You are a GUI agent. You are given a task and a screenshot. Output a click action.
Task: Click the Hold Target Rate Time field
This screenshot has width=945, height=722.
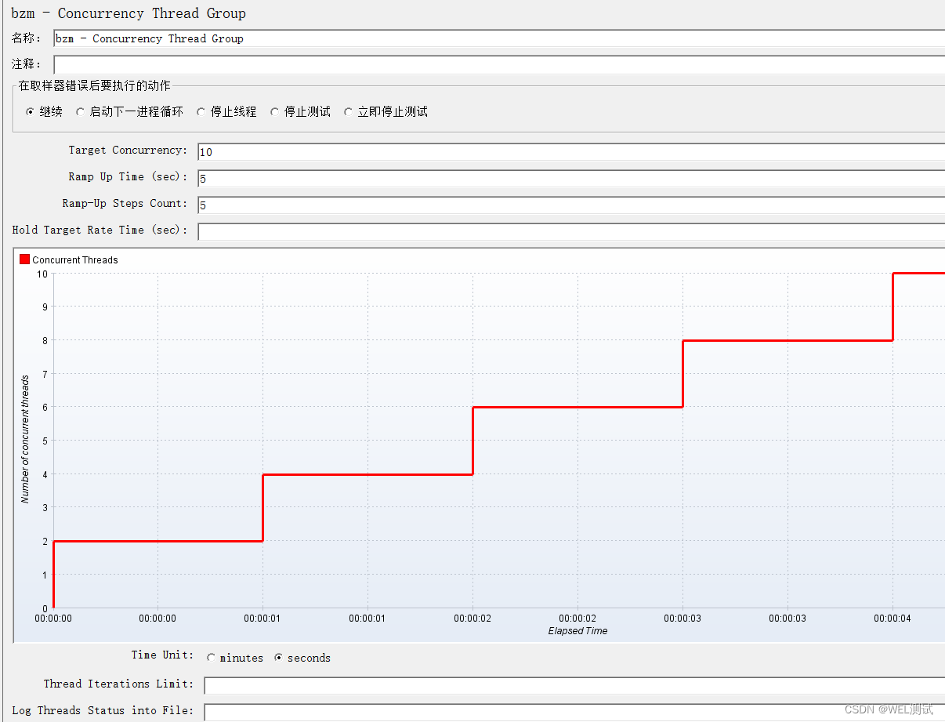571,232
